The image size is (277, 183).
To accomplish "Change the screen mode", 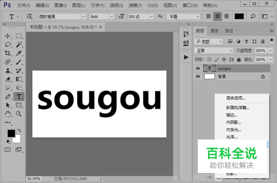I will [x=18, y=150].
